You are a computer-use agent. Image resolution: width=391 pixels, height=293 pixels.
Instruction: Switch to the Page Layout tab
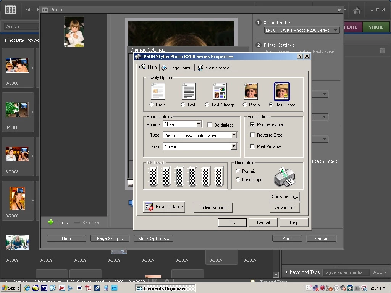pyautogui.click(x=177, y=68)
